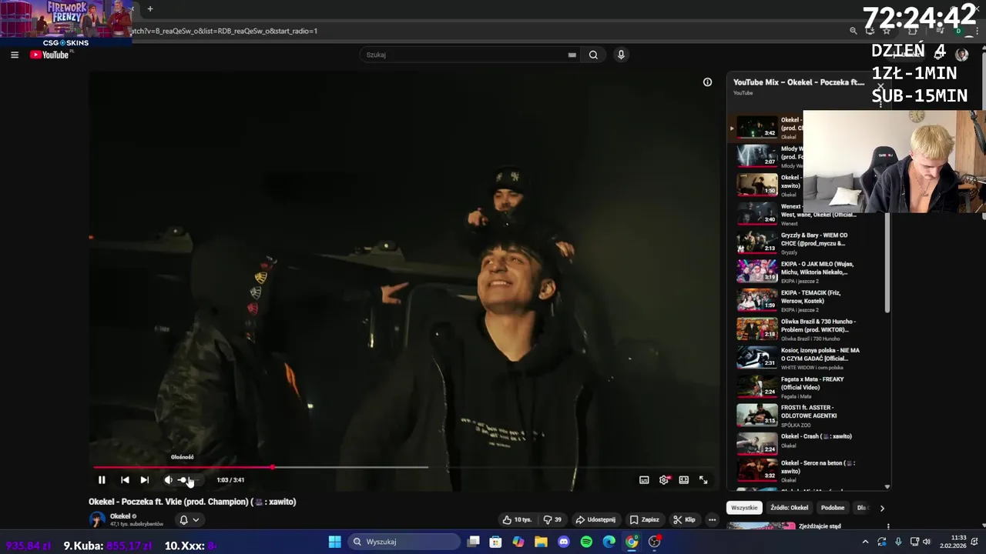Play Młody 2:07 video thumbnail in mix
This screenshot has width=986, height=554.
click(757, 155)
